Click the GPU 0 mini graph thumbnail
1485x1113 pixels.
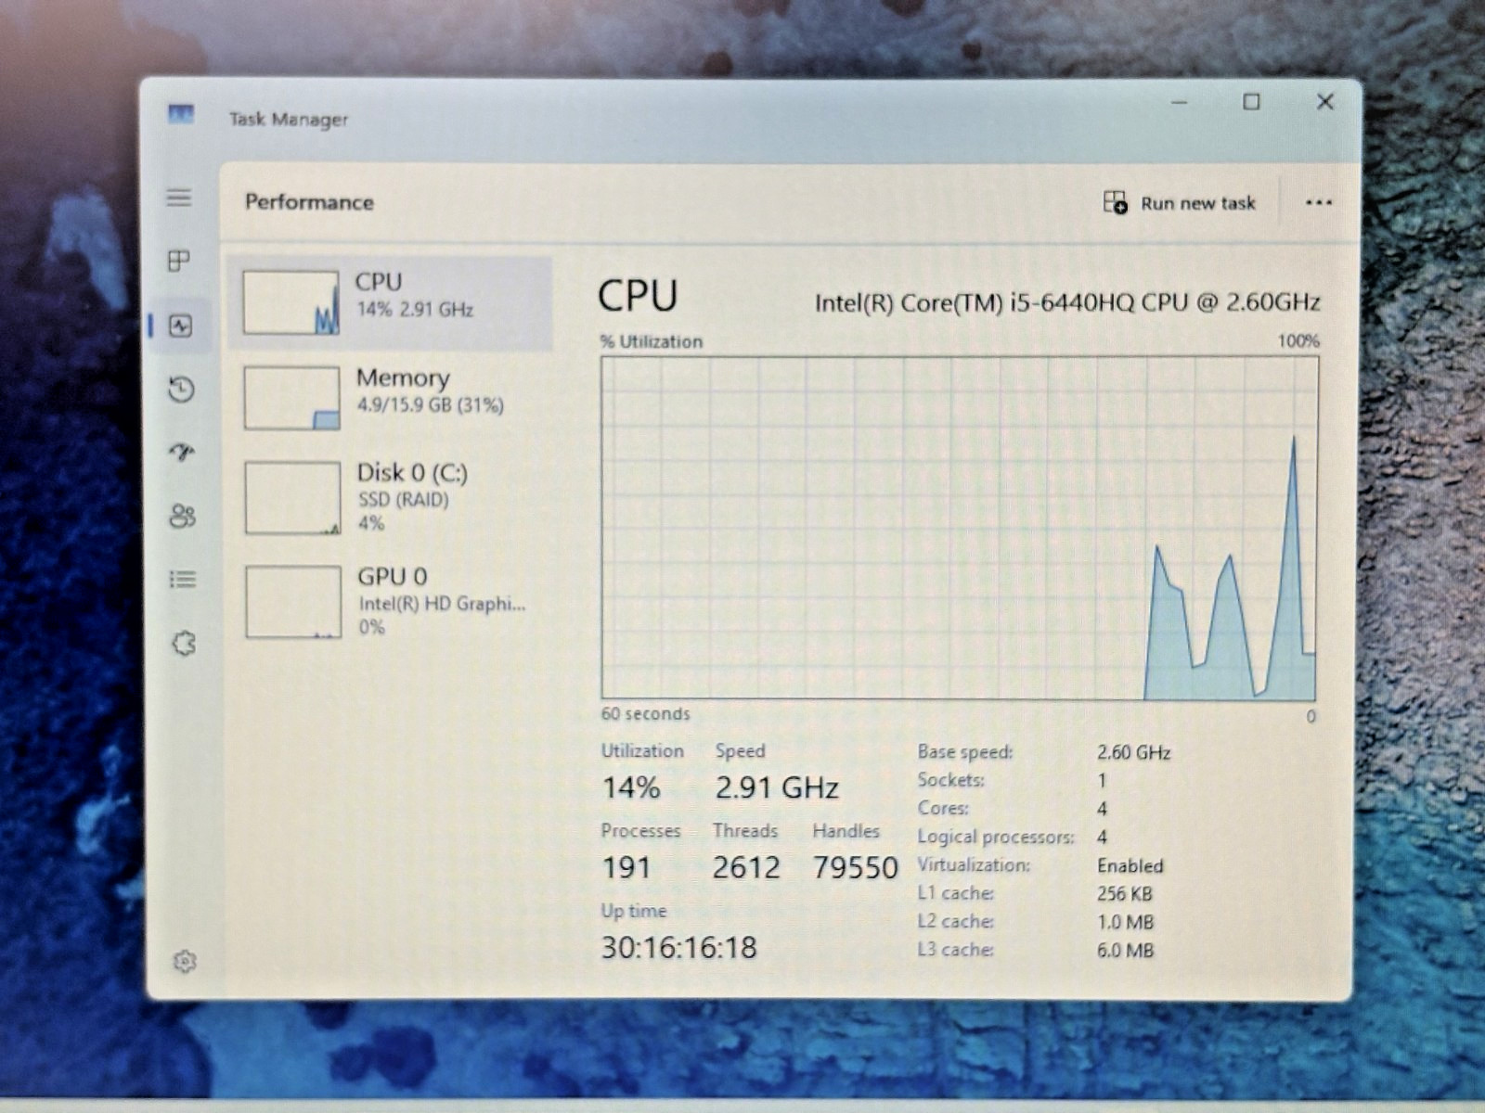tap(293, 602)
